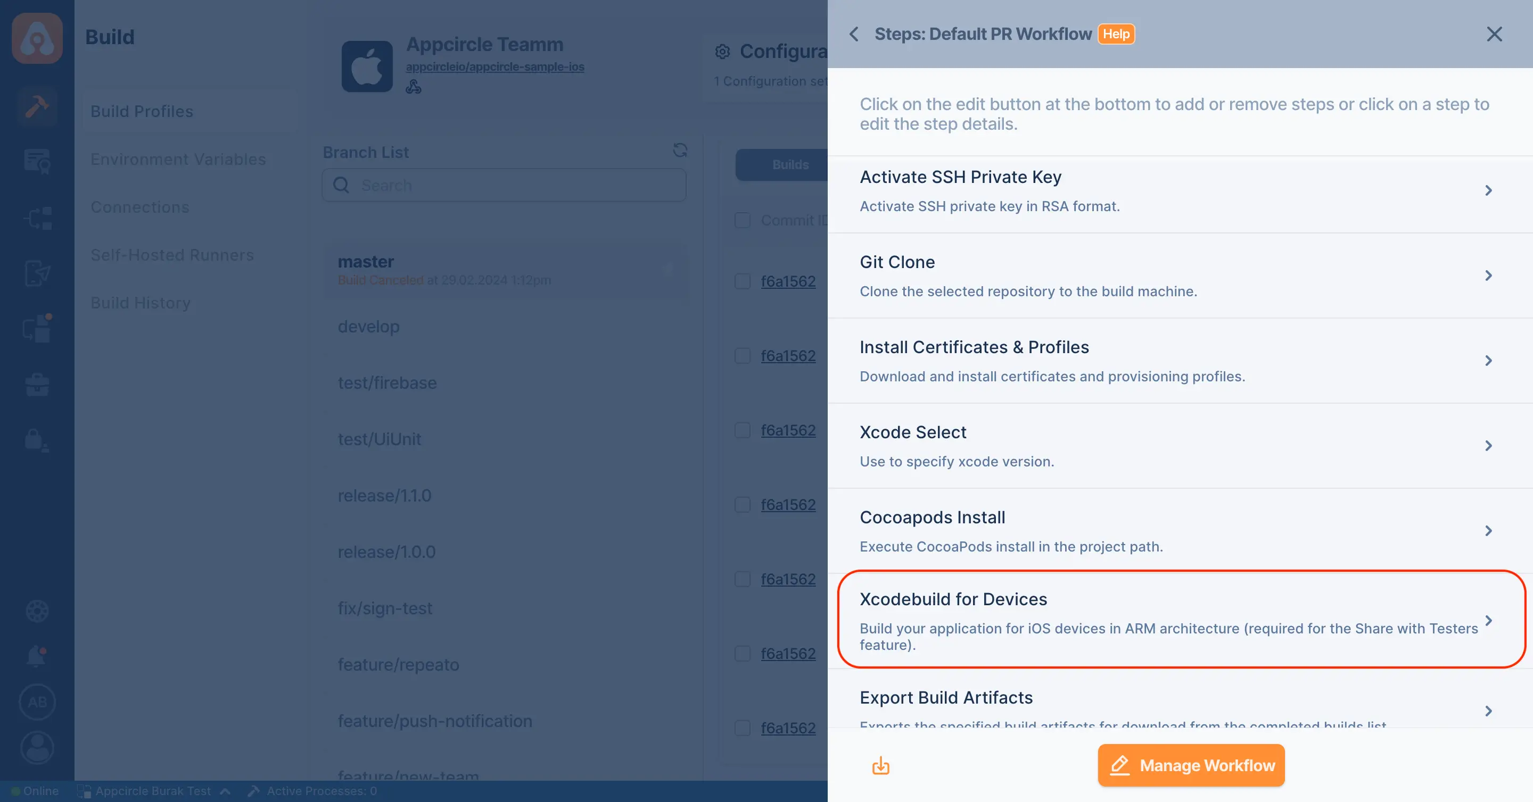Expand the Export Build Artifacts step
The width and height of the screenshot is (1533, 802).
click(x=1488, y=711)
